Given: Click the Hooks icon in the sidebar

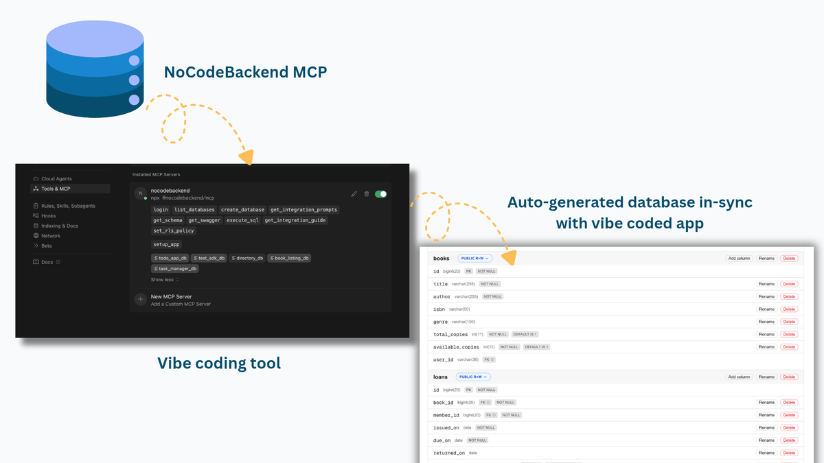Looking at the screenshot, I should click(x=36, y=215).
